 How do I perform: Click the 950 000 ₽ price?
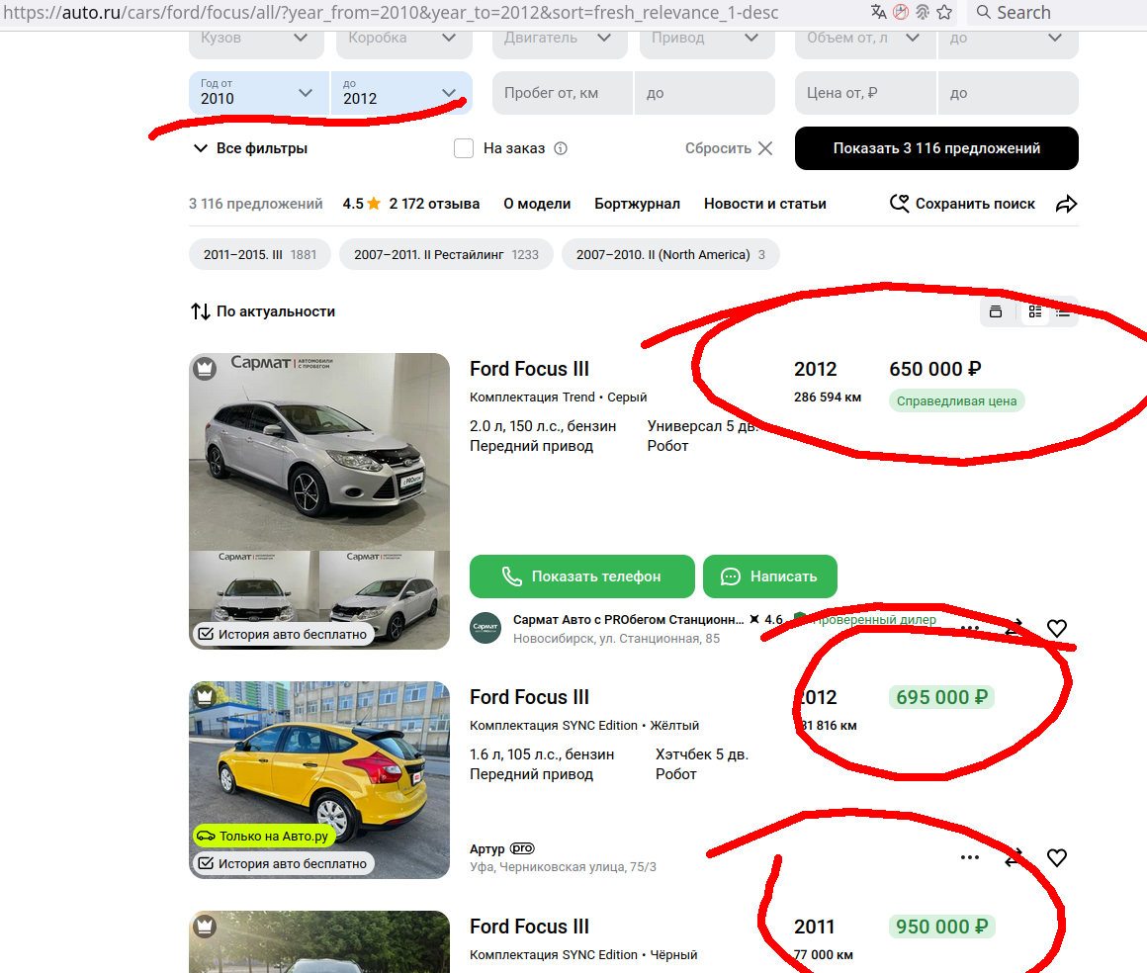(941, 927)
